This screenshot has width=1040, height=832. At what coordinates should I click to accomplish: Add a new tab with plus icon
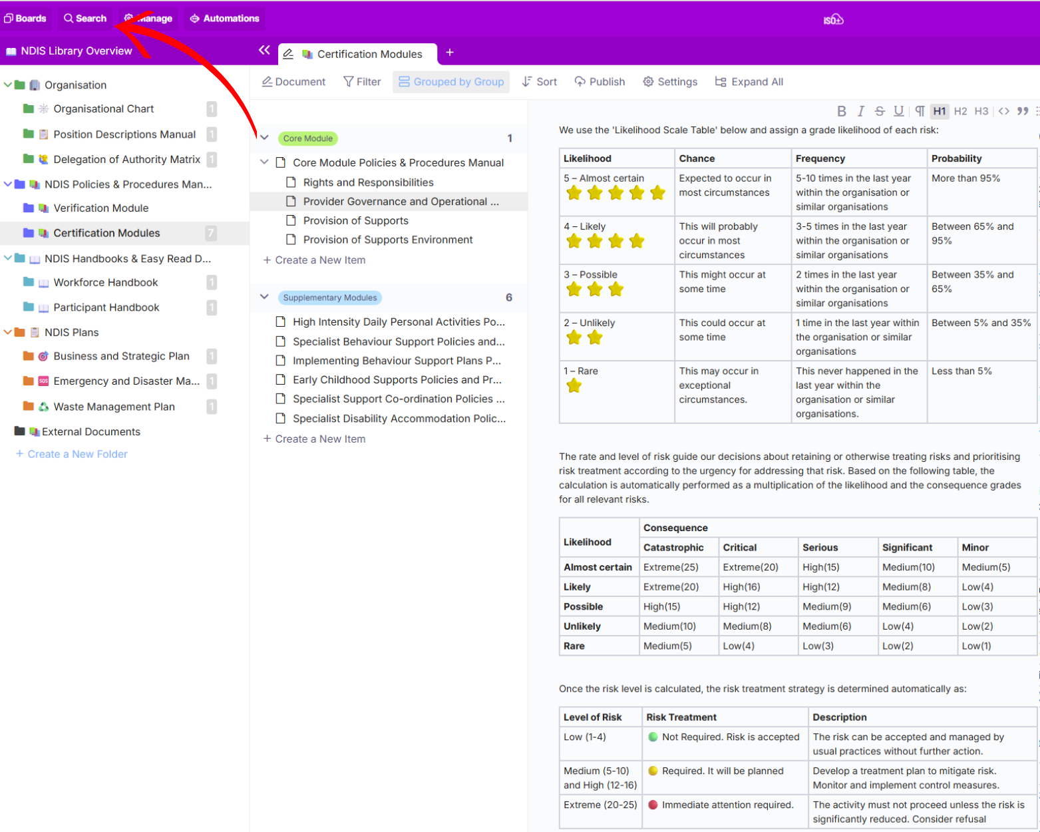pos(450,53)
